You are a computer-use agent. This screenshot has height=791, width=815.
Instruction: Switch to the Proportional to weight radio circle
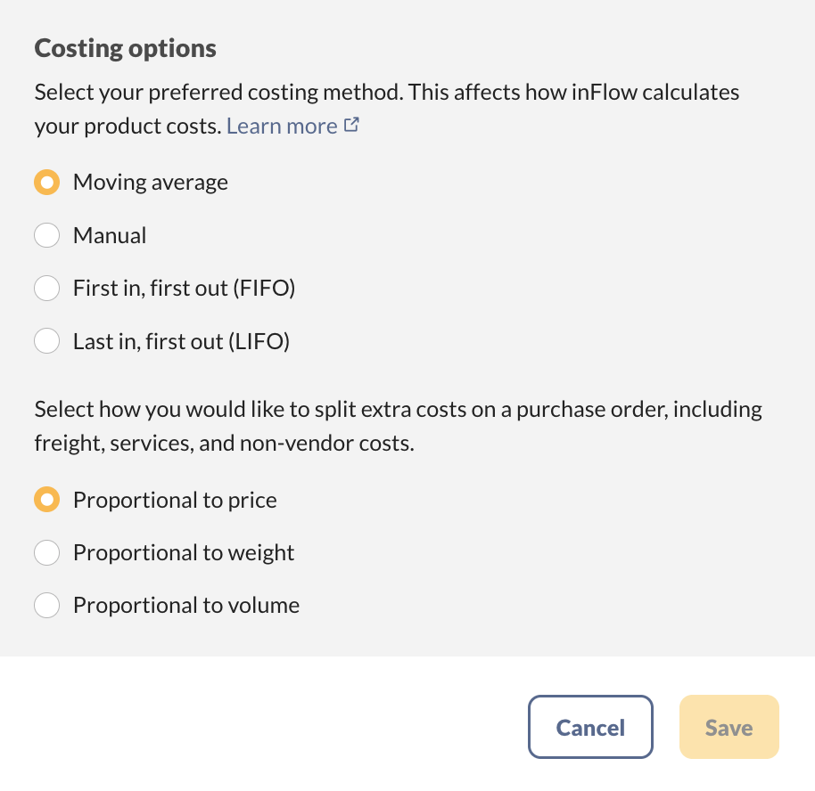46,553
